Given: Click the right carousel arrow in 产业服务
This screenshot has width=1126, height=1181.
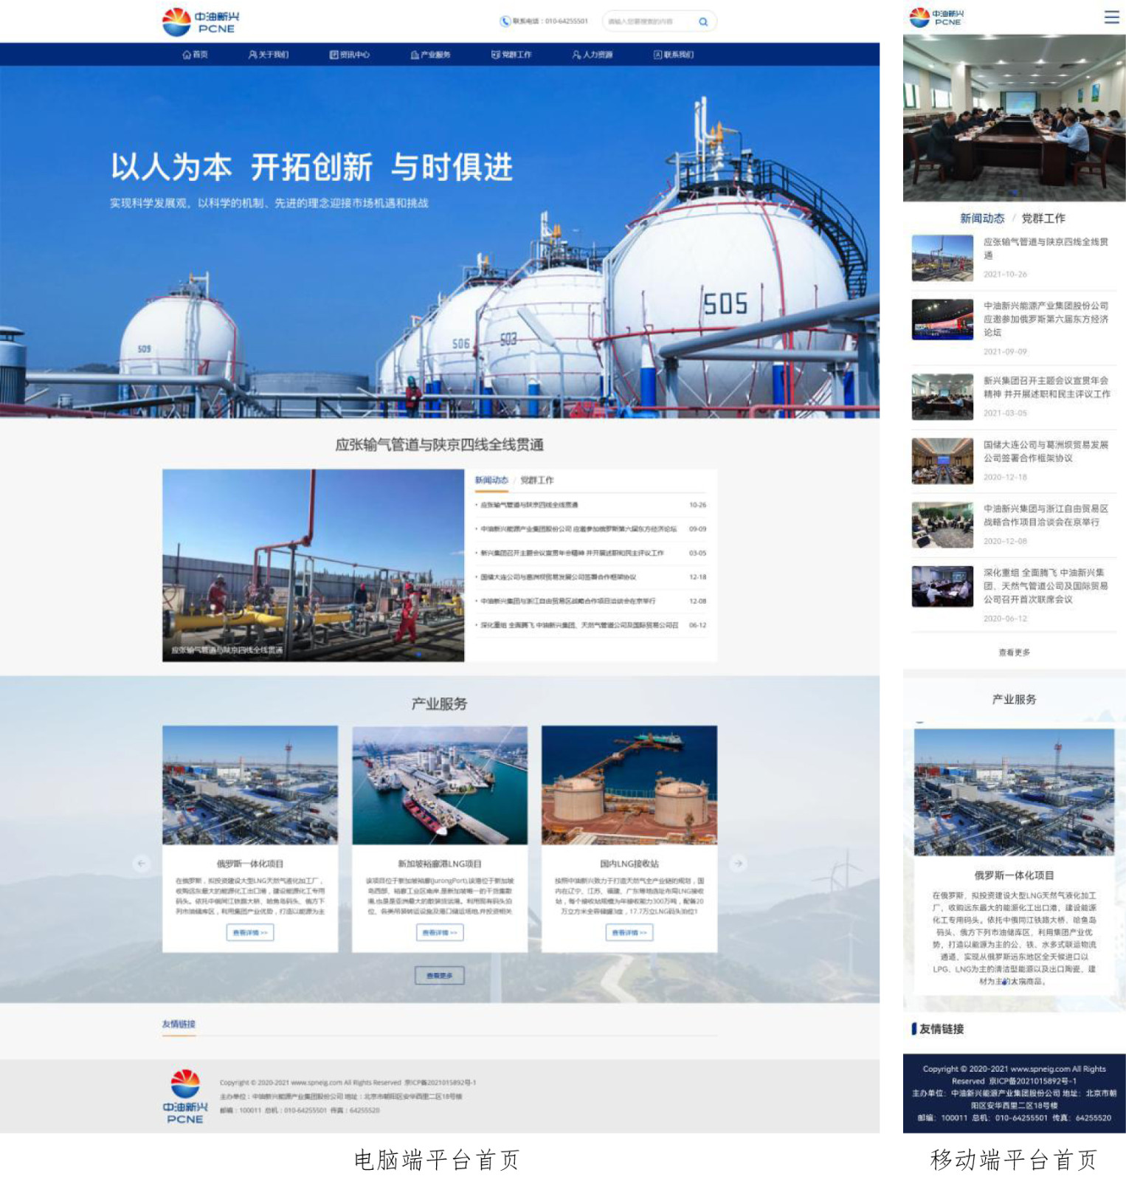Looking at the screenshot, I should [x=738, y=862].
